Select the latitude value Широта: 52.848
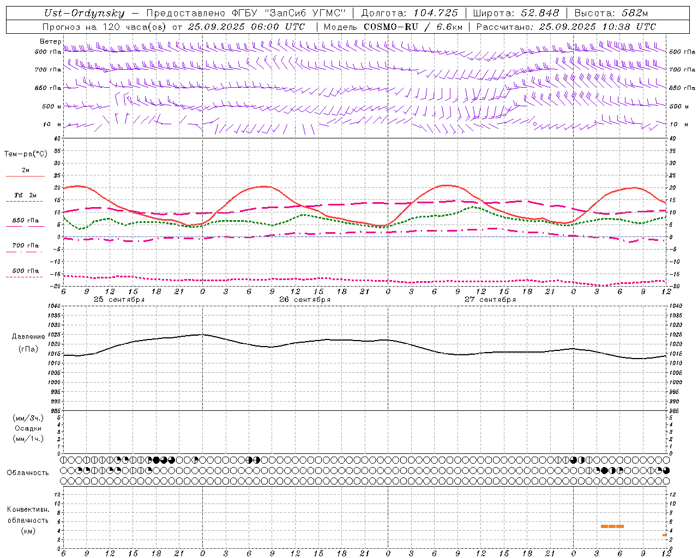The height and width of the screenshot is (558, 698). pyautogui.click(x=516, y=13)
